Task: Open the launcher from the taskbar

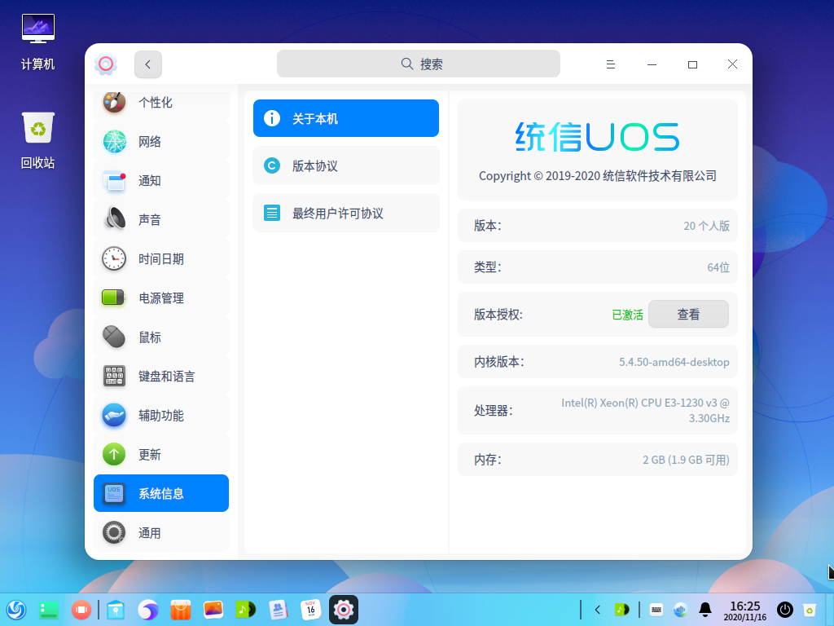Action: 16,610
